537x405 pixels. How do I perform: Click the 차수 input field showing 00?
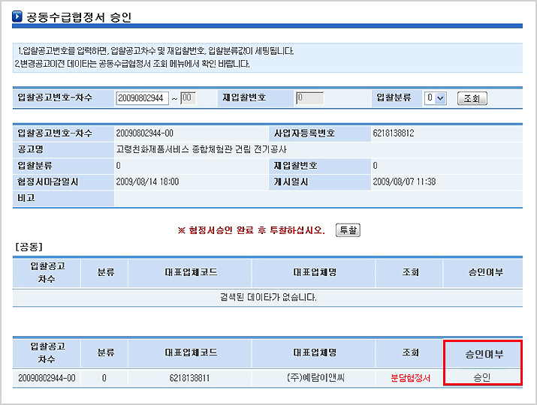pyautogui.click(x=188, y=98)
